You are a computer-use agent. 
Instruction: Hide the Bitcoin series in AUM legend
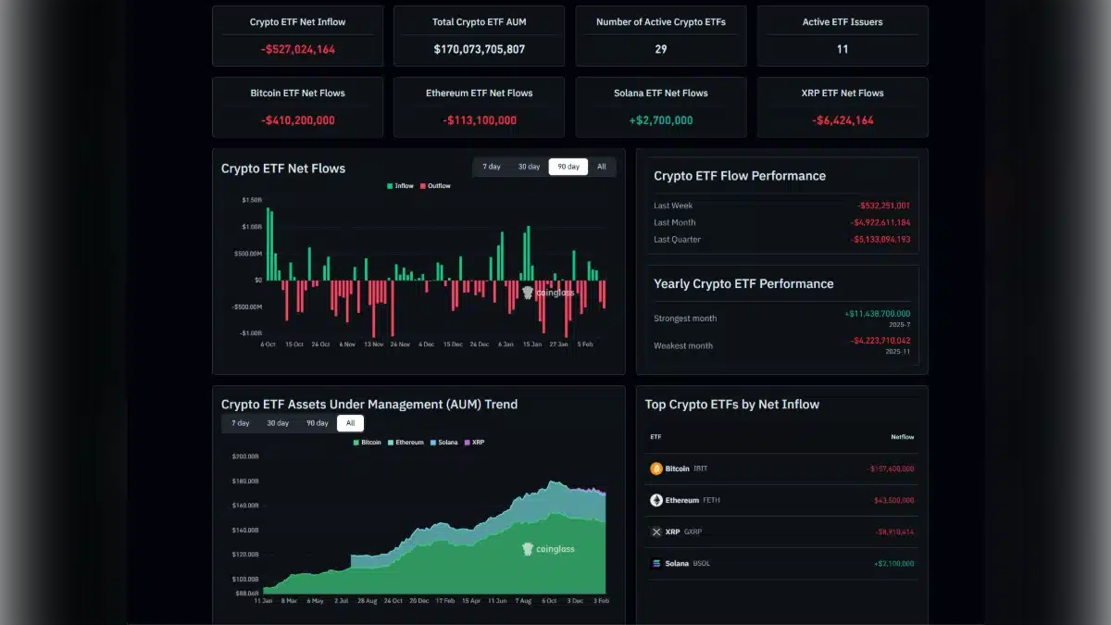point(367,443)
